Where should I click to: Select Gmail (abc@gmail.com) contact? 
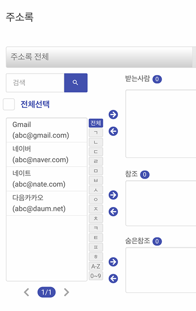coord(47,130)
